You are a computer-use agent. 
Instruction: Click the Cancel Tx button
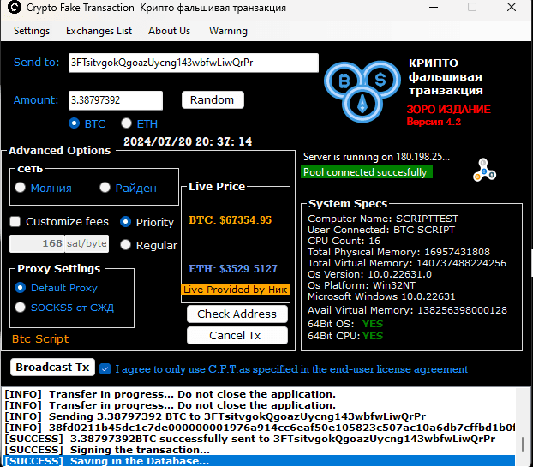(x=237, y=335)
